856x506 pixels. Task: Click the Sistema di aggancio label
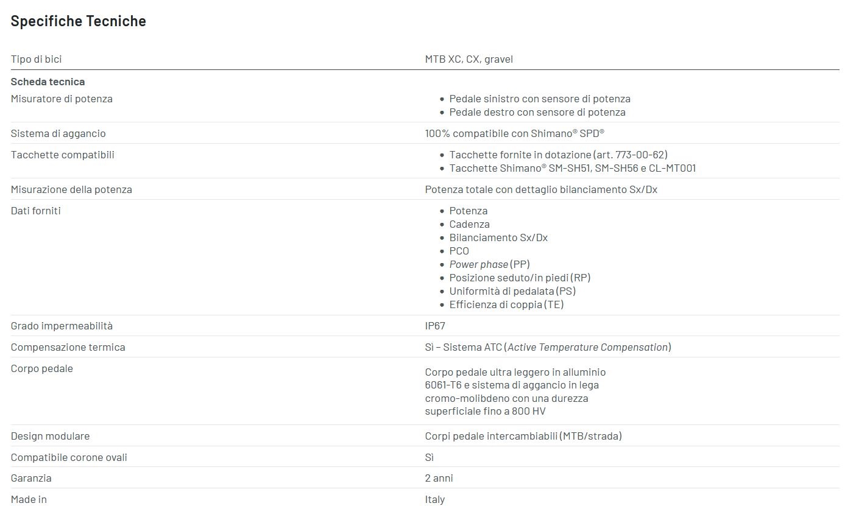58,133
